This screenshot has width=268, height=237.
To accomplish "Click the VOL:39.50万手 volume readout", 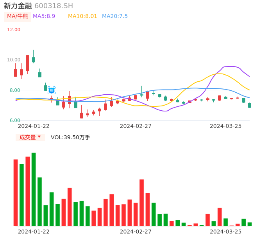I will coord(70,137).
